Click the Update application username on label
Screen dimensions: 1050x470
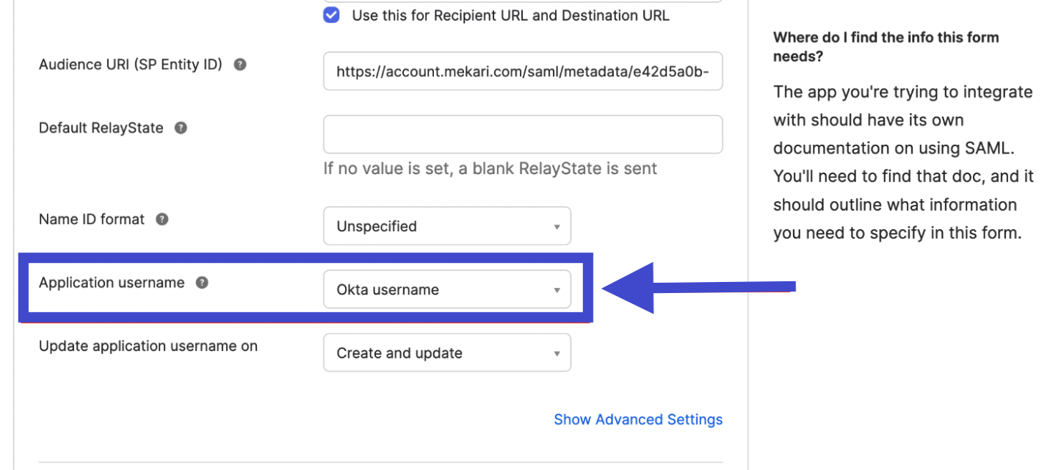click(x=148, y=346)
